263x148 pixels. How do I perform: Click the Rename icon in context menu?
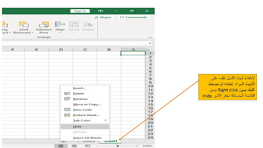coord(67,99)
